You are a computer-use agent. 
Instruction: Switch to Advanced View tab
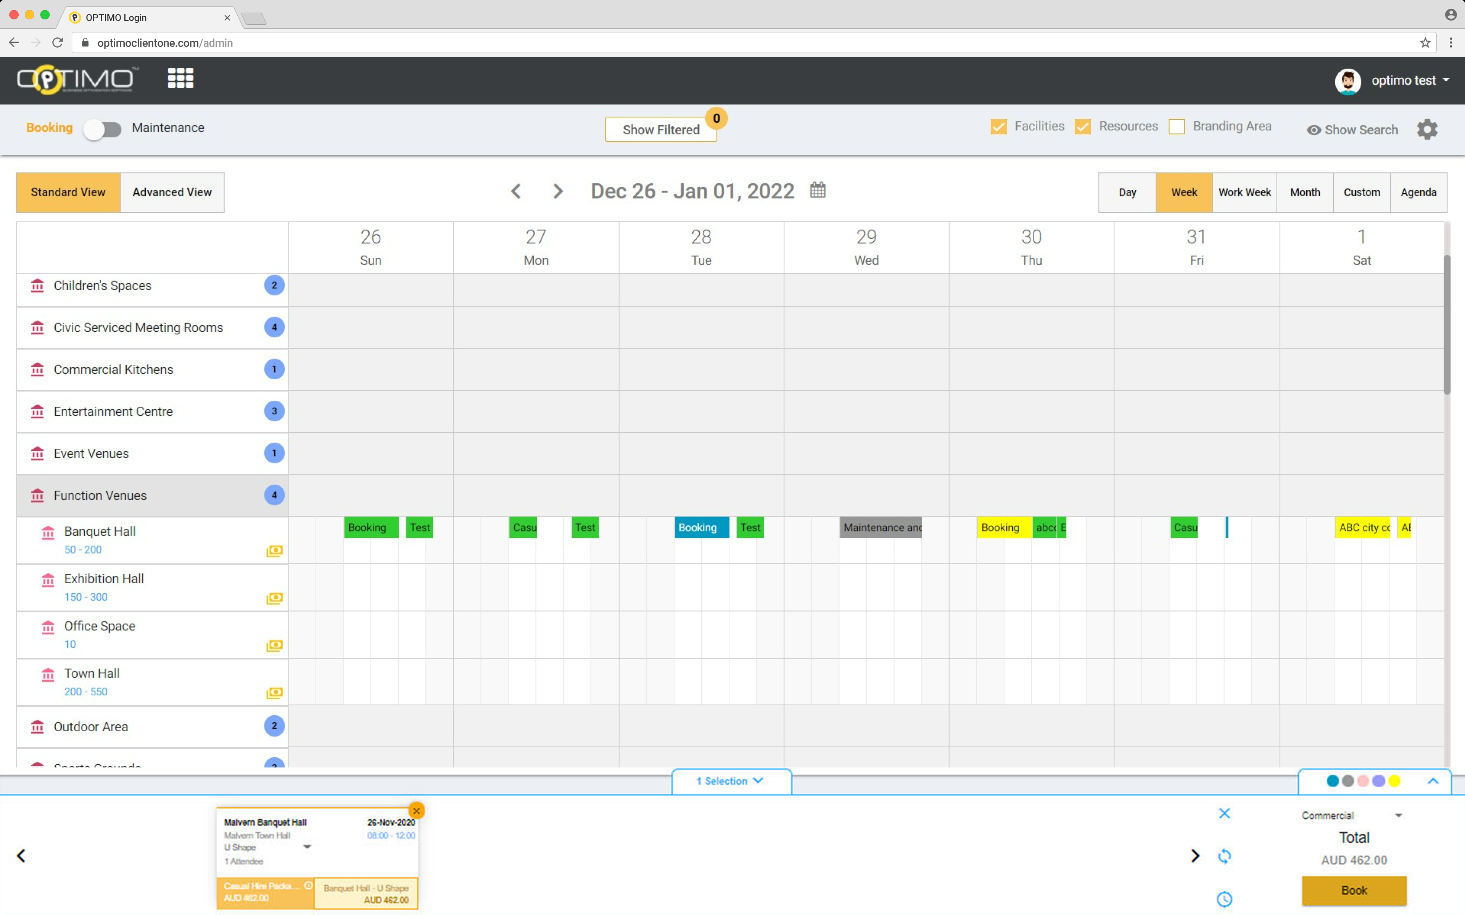172,193
